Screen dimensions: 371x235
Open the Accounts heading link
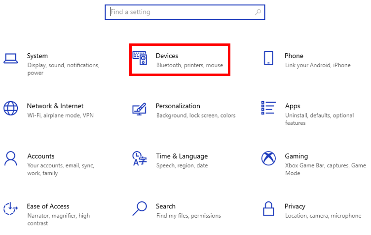40,156
